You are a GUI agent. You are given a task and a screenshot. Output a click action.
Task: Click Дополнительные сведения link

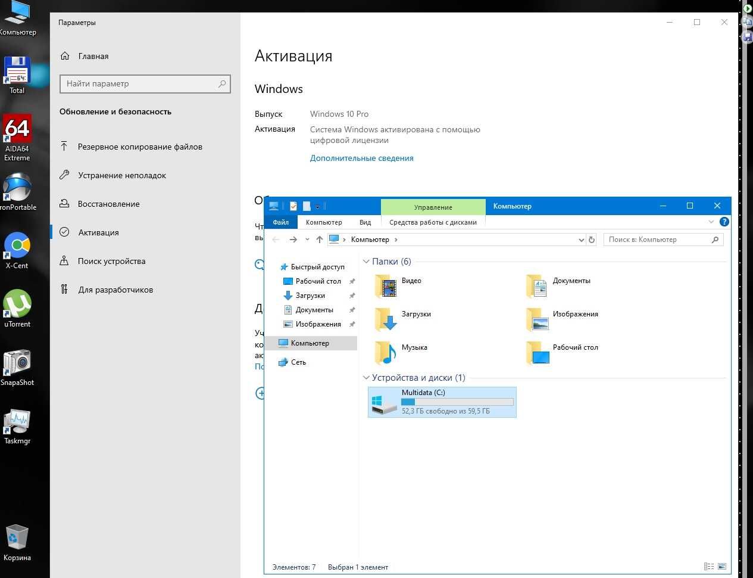click(361, 158)
